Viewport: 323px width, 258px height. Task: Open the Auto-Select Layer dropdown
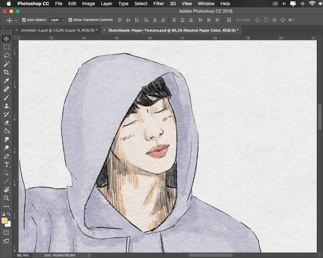tap(57, 20)
